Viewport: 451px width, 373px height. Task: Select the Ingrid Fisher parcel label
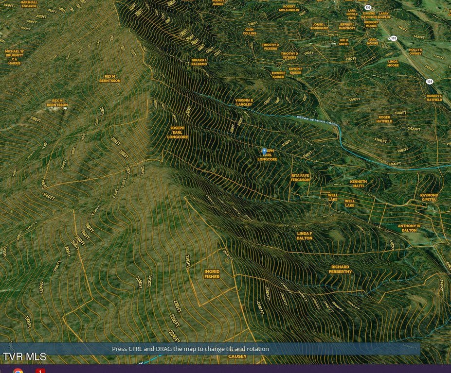point(212,274)
